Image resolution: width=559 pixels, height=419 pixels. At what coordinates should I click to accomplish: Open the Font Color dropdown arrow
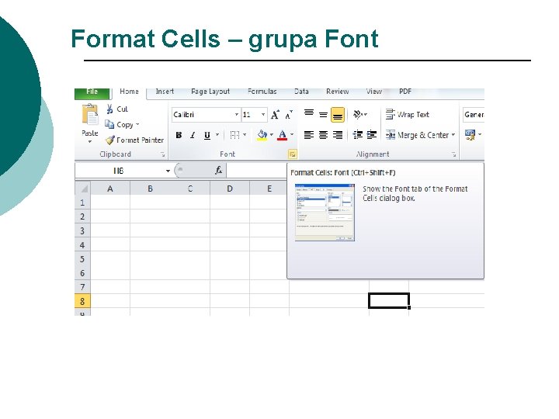pos(292,135)
